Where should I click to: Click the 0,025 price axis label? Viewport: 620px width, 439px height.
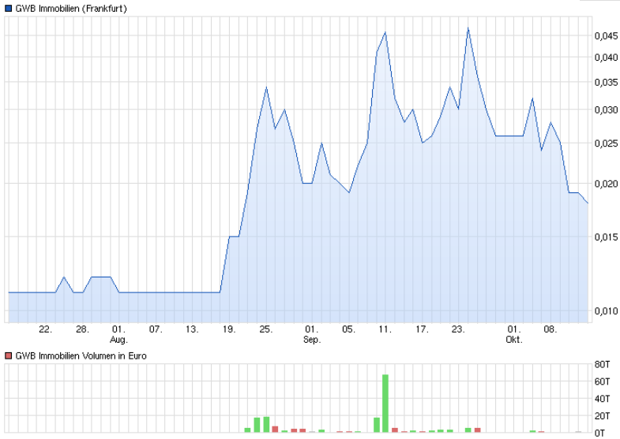tap(606, 143)
